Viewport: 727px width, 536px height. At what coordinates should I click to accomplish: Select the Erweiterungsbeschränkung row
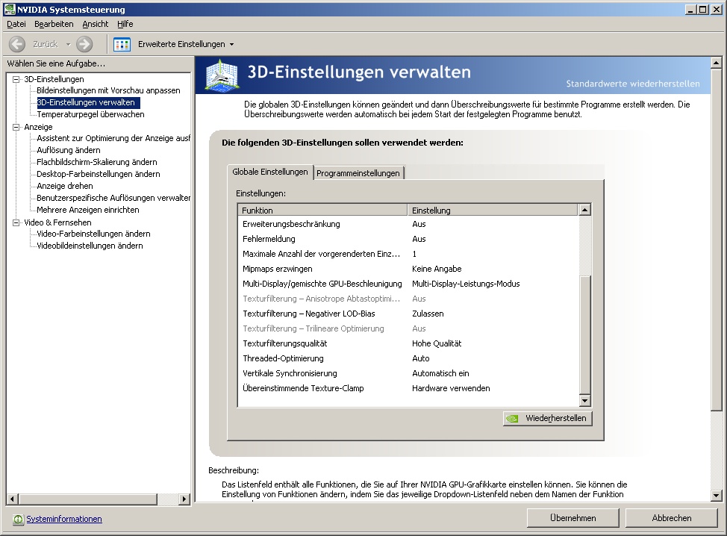tap(409, 225)
